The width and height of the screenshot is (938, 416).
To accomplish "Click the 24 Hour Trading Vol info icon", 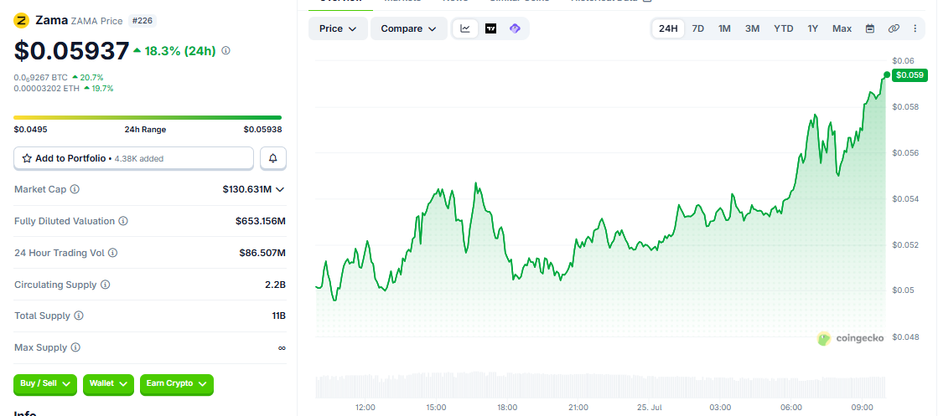I will pyautogui.click(x=112, y=253).
